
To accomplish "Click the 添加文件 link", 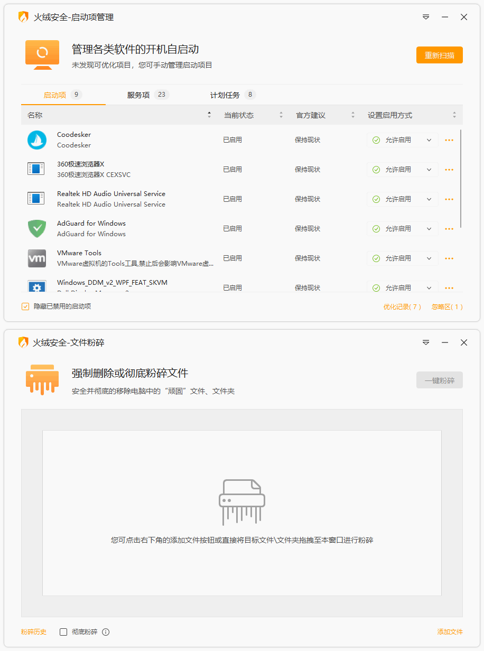I will pos(450,632).
